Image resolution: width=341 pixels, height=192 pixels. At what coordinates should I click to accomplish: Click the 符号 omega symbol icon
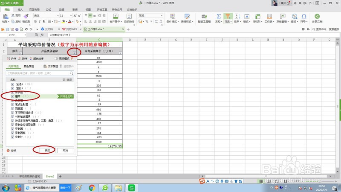click(304, 16)
